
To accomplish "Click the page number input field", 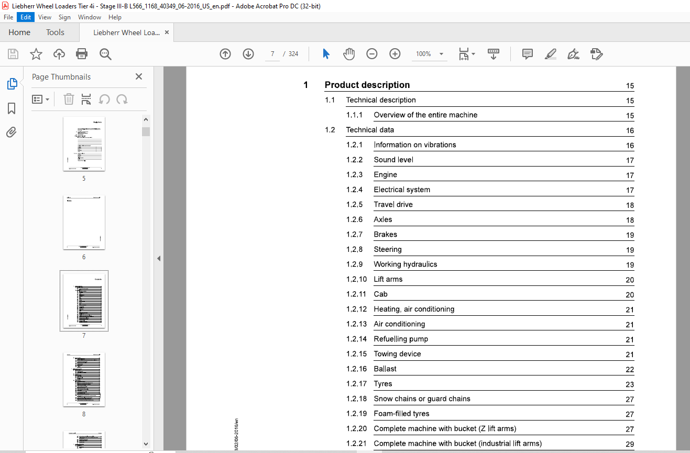I will [x=272, y=54].
